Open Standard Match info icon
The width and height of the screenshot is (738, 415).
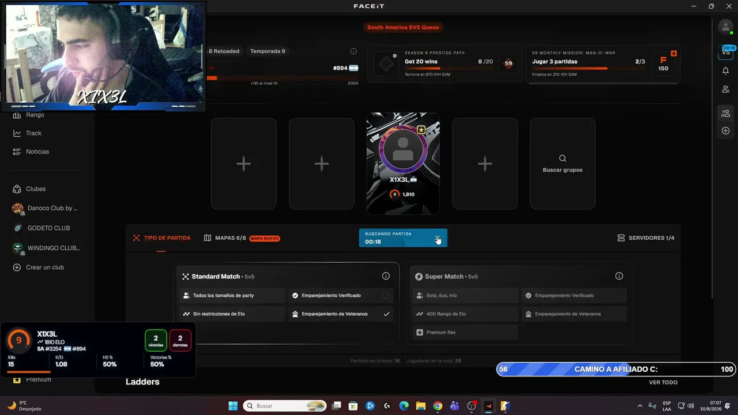click(x=386, y=276)
